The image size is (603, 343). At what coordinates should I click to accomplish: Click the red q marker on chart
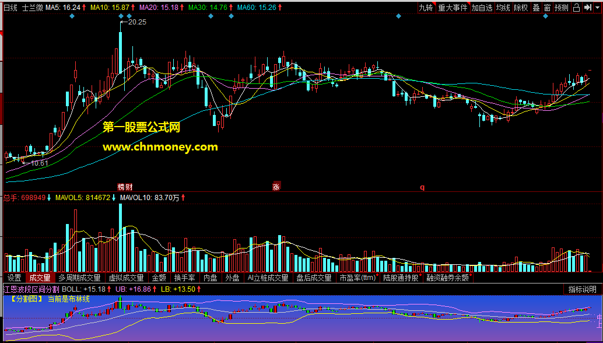click(x=422, y=188)
